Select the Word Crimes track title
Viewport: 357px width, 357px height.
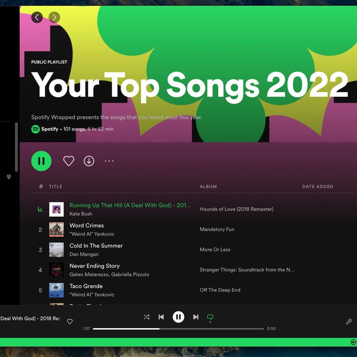coord(86,226)
